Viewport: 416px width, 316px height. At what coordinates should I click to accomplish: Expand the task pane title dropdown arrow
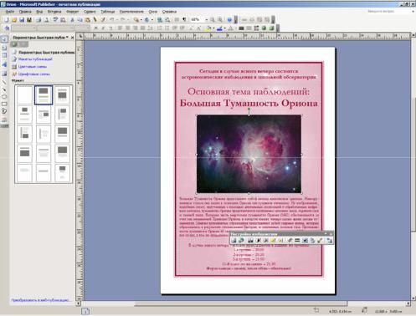click(x=67, y=38)
